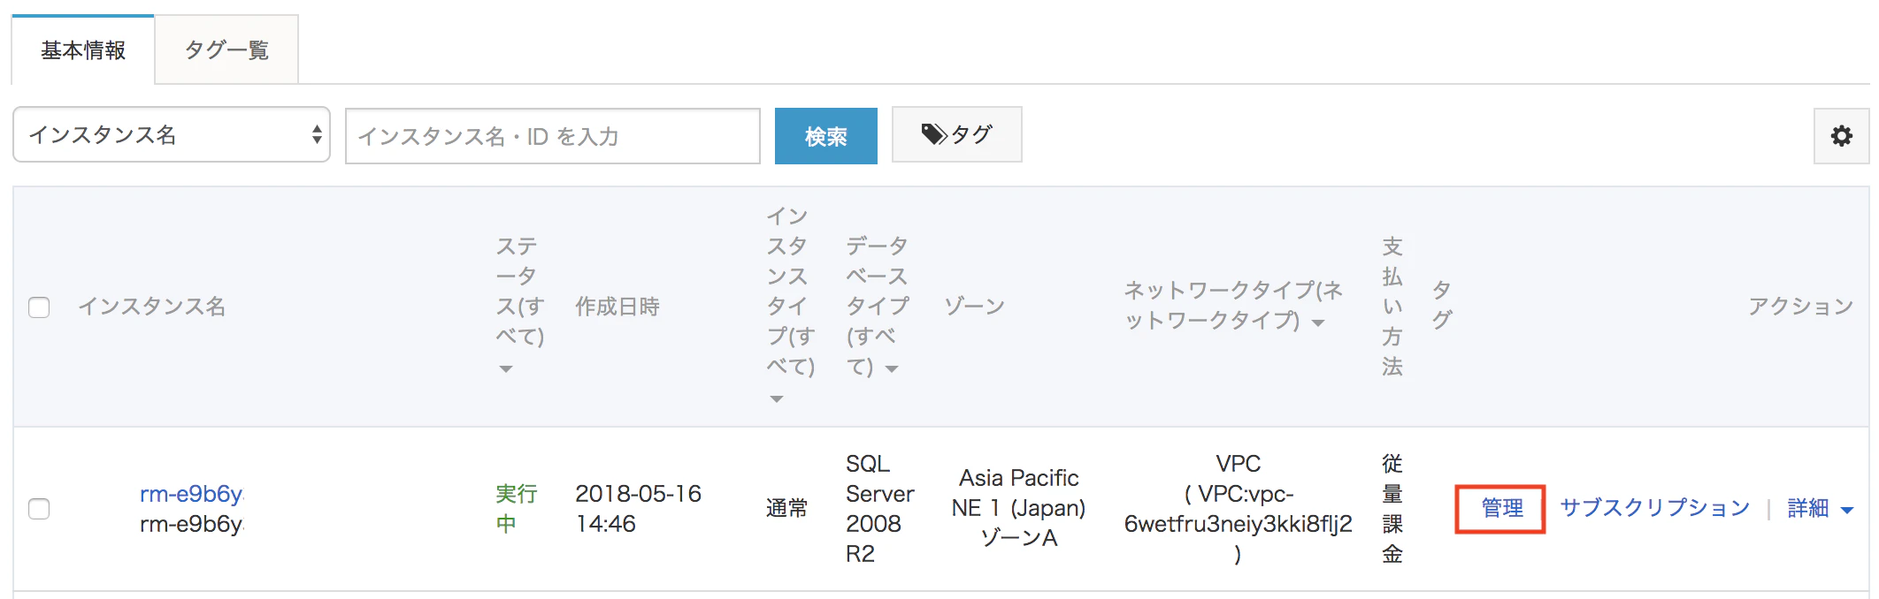The image size is (1879, 599).
Task: Click the 支払い方法 column header
Action: click(x=1392, y=306)
